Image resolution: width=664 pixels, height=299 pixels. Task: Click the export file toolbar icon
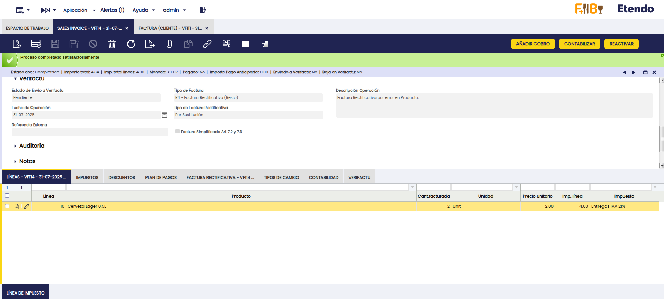click(x=150, y=44)
